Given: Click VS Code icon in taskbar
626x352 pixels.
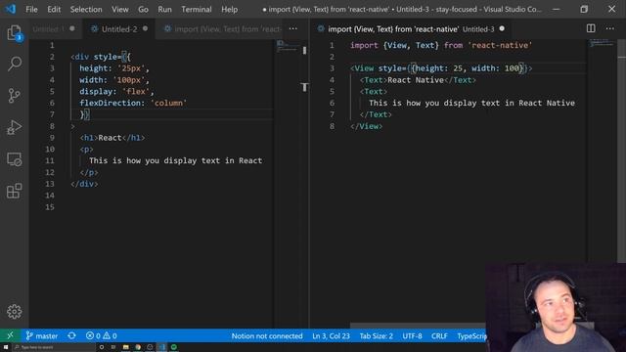Looking at the screenshot, I should [x=161, y=347].
